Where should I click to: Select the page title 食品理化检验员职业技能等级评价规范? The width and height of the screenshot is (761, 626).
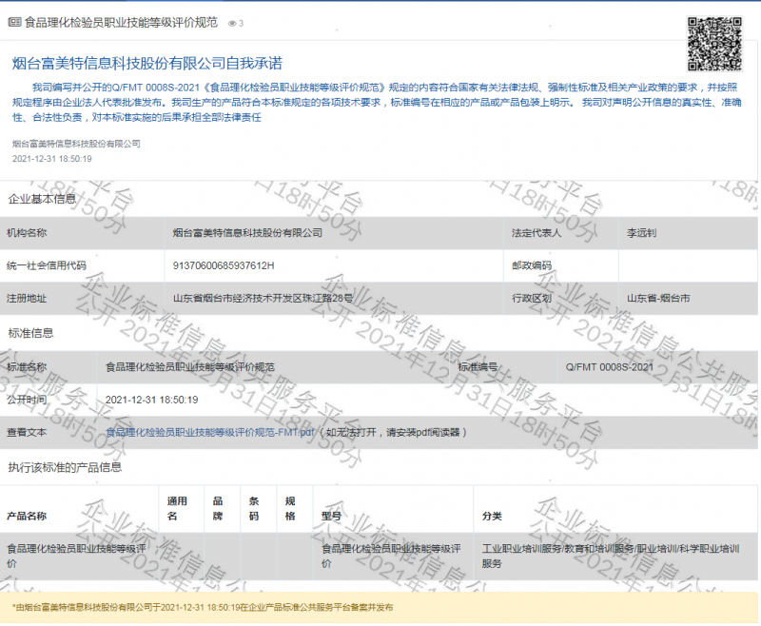pyautogui.click(x=119, y=22)
